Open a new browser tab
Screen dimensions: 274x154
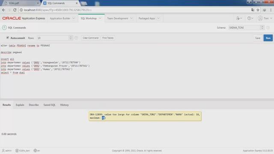84,3
